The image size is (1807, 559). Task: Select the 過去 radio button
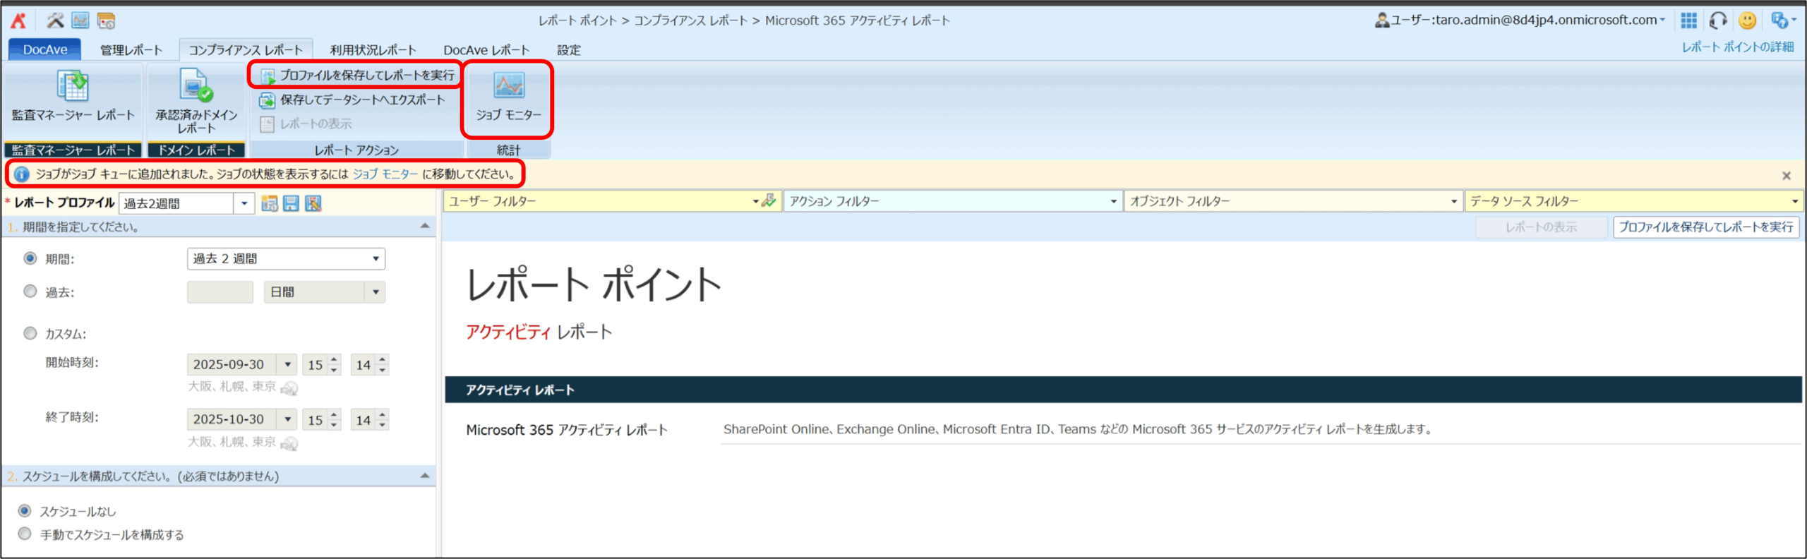pyautogui.click(x=30, y=291)
